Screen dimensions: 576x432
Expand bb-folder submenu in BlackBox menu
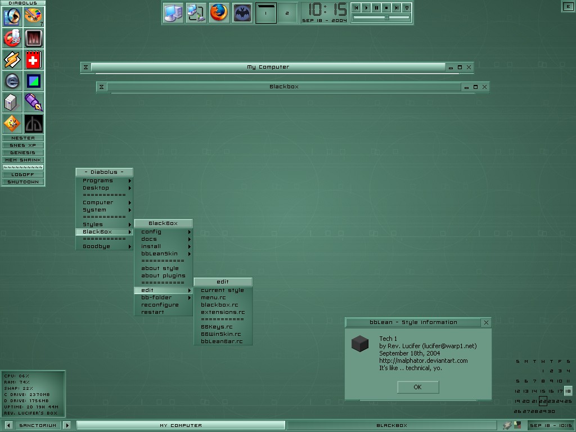pos(164,298)
